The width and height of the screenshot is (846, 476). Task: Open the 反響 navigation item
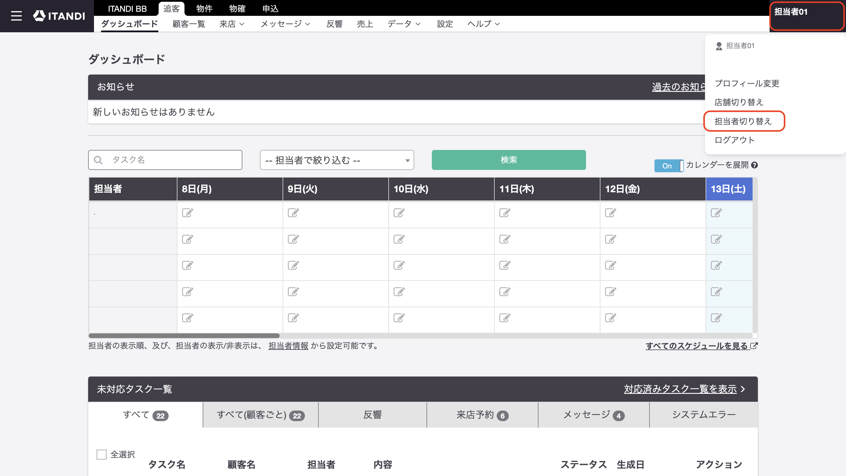tap(334, 24)
